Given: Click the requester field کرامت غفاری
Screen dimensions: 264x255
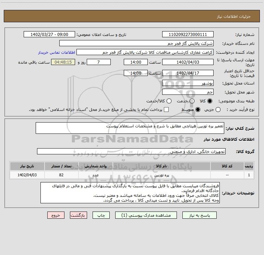Looking at the screenshot, I should click(145, 52).
